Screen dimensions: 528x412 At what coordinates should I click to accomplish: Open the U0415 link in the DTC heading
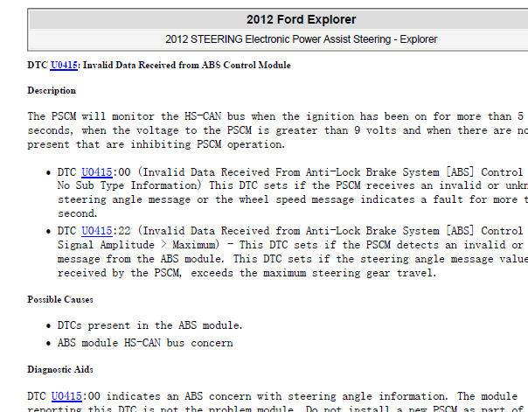(x=64, y=65)
